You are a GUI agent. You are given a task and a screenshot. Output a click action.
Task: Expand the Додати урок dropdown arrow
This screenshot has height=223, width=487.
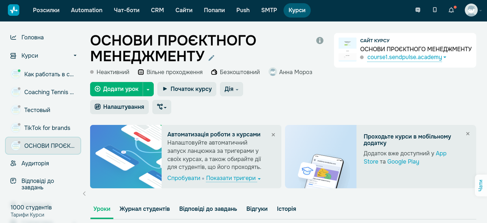[x=148, y=89]
